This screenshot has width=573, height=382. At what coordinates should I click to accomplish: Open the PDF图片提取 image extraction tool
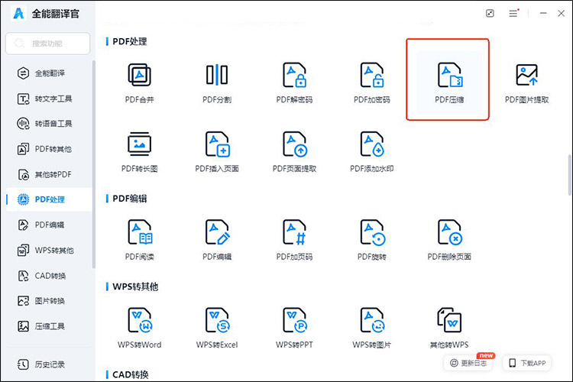point(526,83)
